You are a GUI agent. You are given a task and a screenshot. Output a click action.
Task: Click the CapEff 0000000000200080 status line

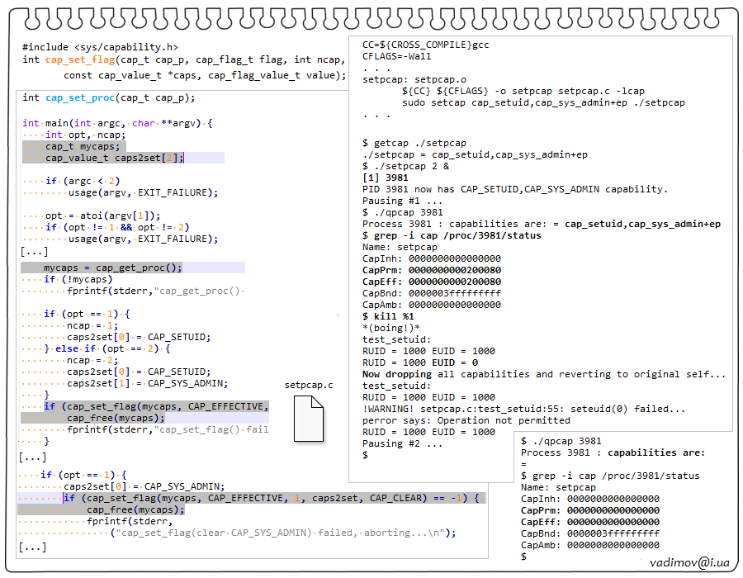point(431,282)
